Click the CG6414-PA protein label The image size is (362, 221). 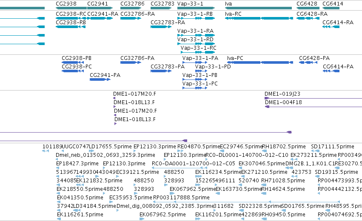[338, 67]
